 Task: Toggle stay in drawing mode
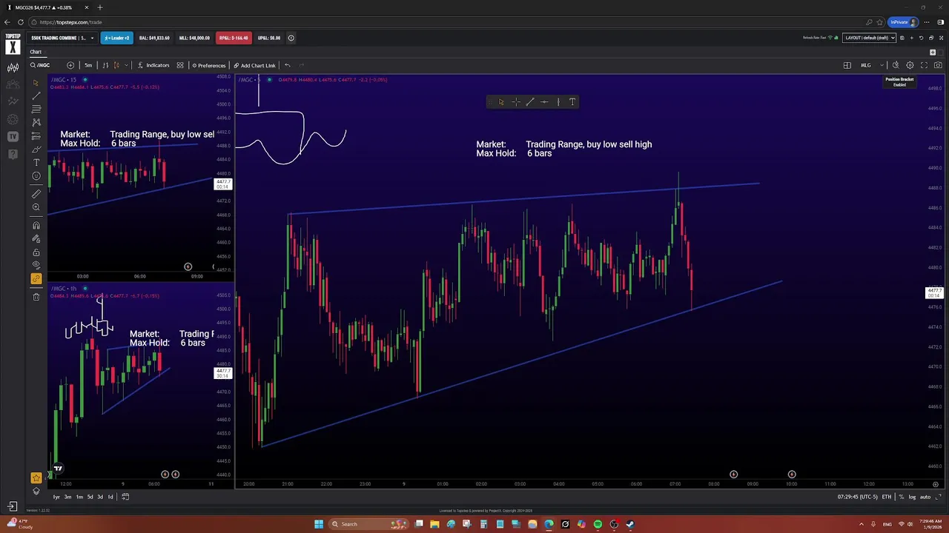pyautogui.click(x=36, y=239)
